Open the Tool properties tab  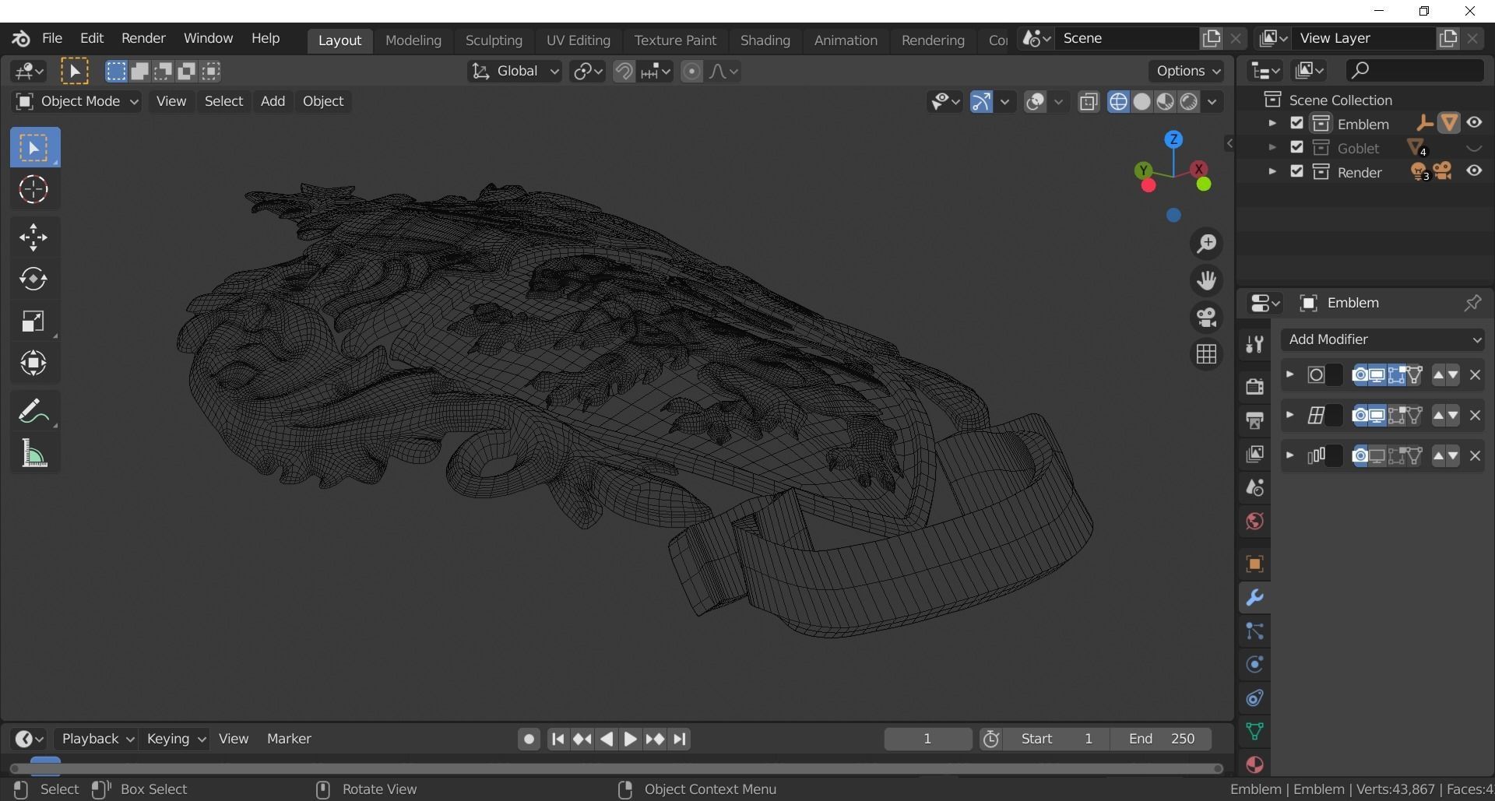(x=1254, y=345)
